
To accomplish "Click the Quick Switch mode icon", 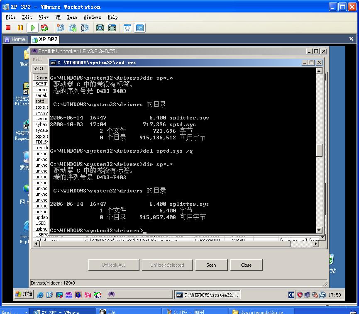I will coord(112,28).
